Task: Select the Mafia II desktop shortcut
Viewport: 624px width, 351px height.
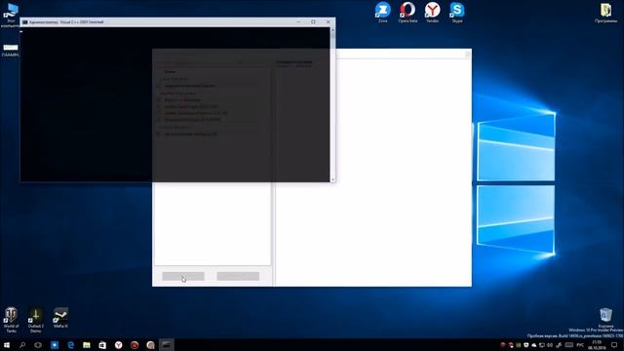Action: pyautogui.click(x=60, y=318)
